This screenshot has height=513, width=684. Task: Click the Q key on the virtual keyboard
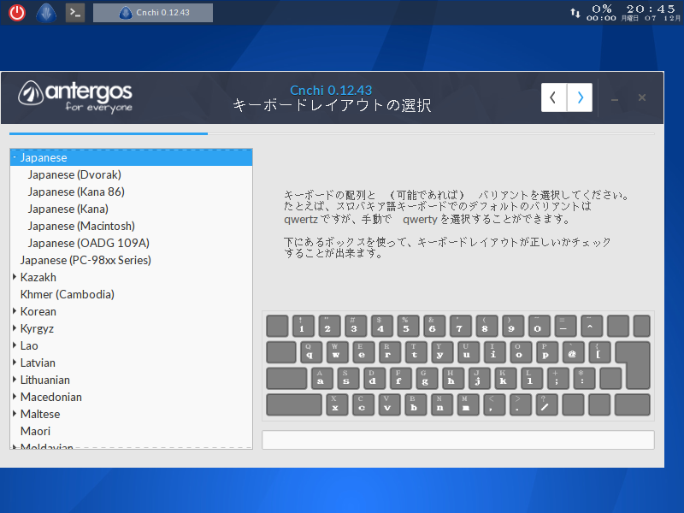pos(309,352)
